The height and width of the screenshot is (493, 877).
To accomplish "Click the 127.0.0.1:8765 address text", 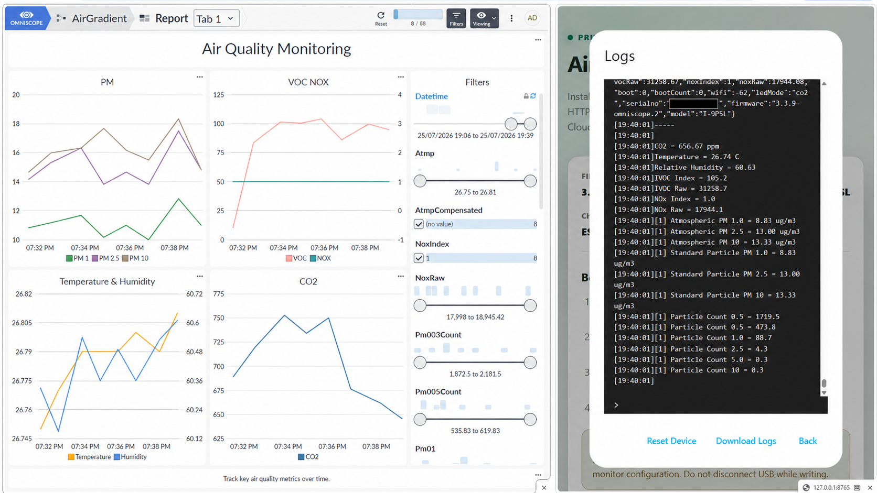I will point(831,488).
